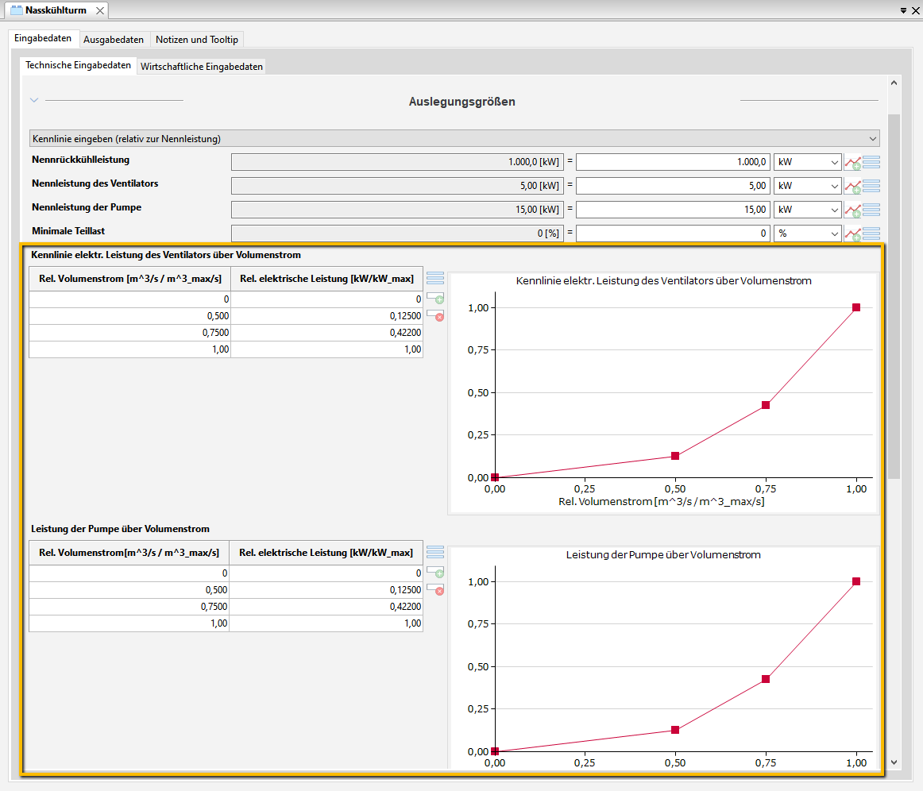
Task: Add a row to the Pumpe table
Action: point(435,572)
